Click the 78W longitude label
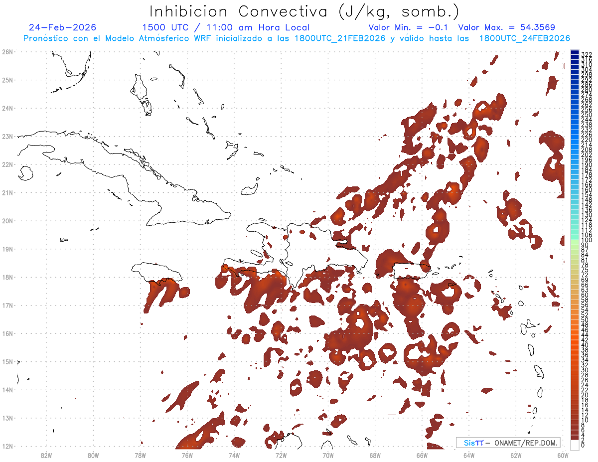The width and height of the screenshot is (598, 462). click(140, 455)
